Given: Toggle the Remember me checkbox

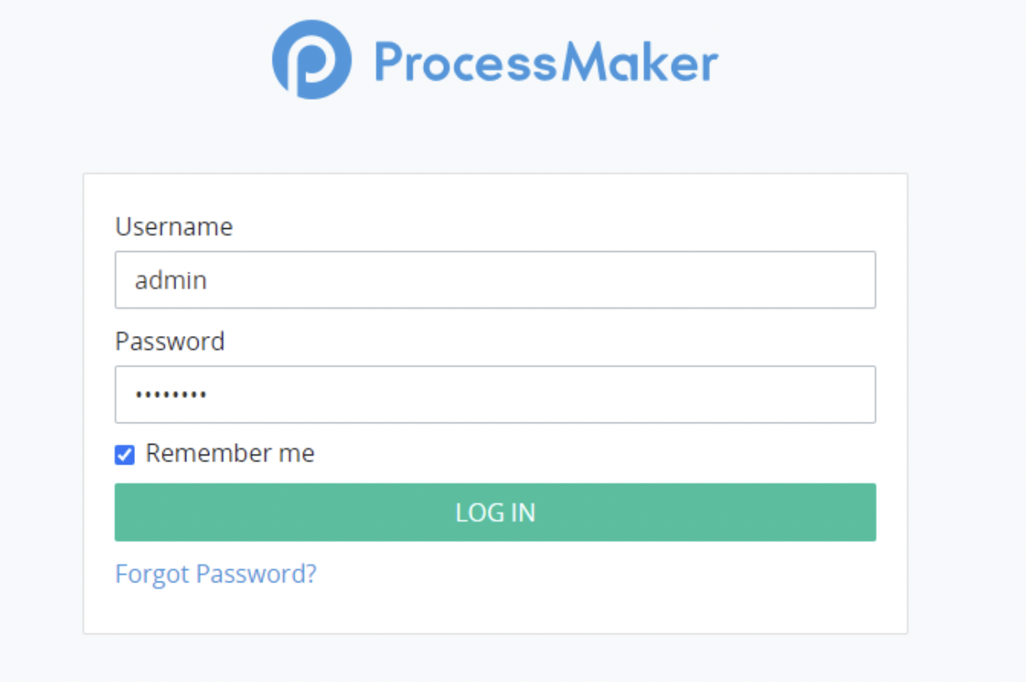Looking at the screenshot, I should click(x=124, y=455).
